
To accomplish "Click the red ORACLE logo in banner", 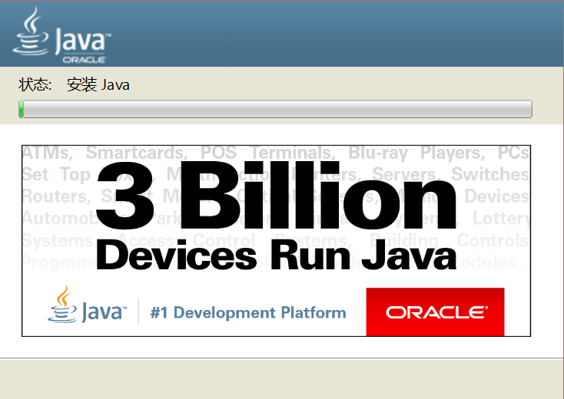I will pos(435,312).
